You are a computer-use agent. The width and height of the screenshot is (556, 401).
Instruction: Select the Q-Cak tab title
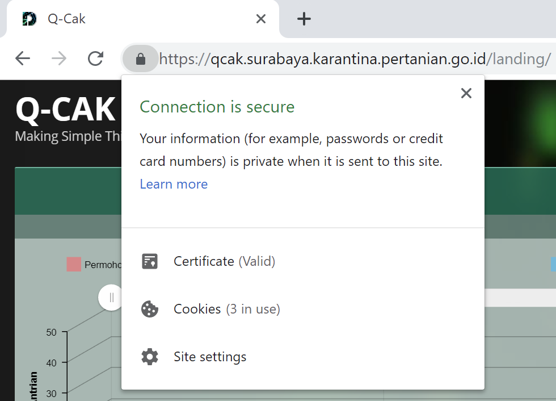pyautogui.click(x=67, y=19)
